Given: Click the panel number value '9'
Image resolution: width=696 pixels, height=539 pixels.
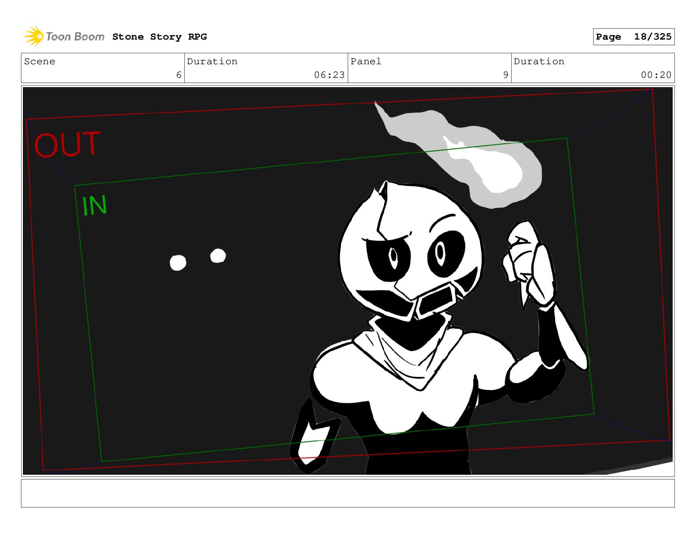Looking at the screenshot, I should click(x=506, y=75).
